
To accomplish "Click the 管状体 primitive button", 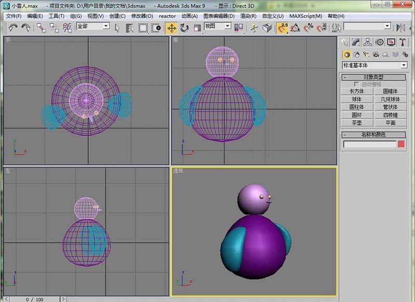I will 390,107.
